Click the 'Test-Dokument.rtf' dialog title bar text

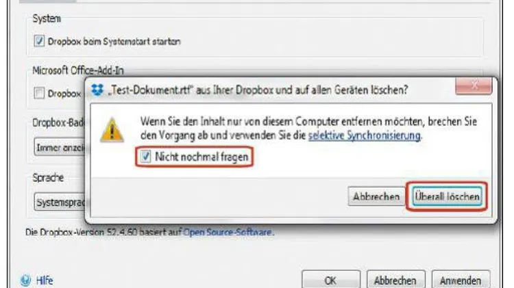click(x=258, y=90)
